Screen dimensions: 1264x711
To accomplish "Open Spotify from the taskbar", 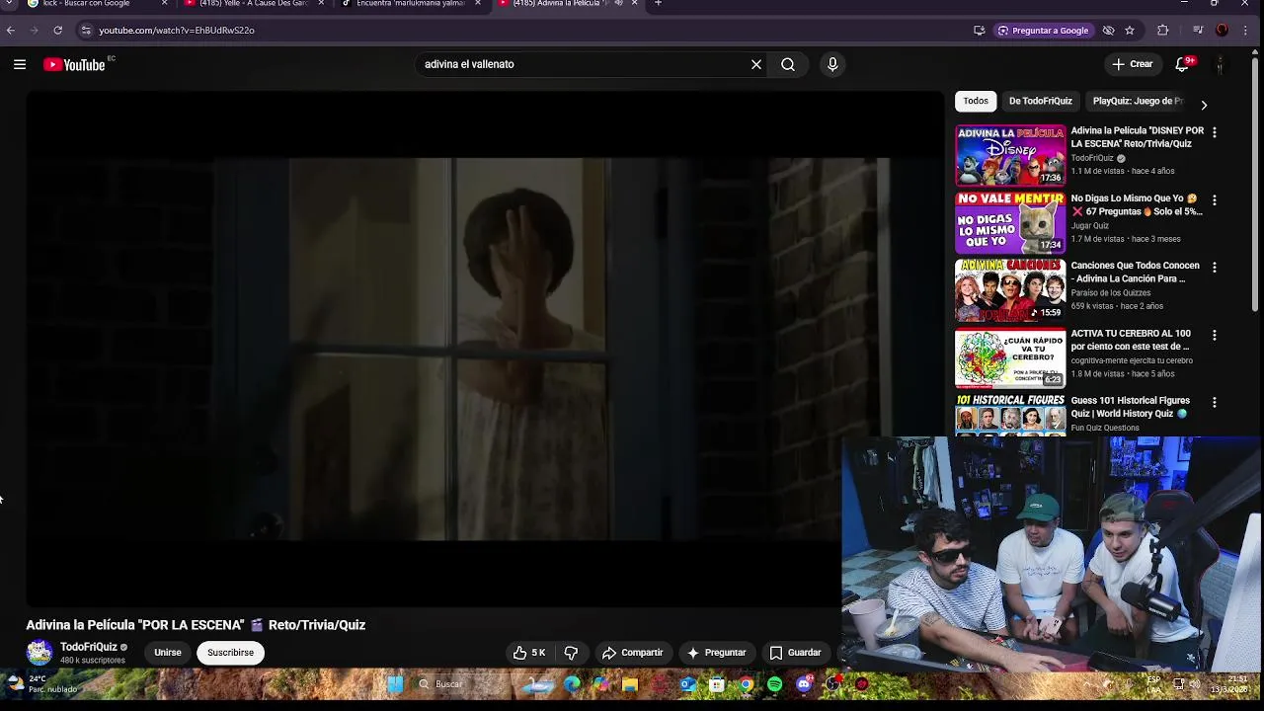I will 774,683.
